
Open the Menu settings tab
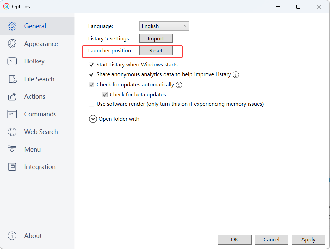click(32, 150)
